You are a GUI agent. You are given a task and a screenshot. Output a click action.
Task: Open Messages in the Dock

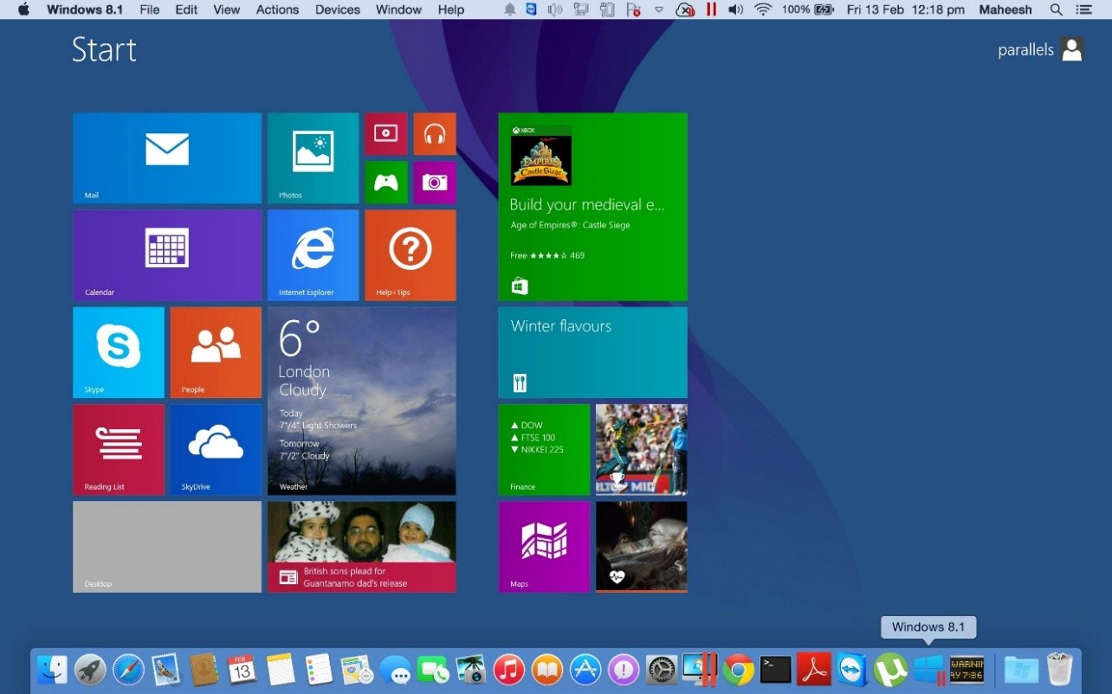pos(395,669)
